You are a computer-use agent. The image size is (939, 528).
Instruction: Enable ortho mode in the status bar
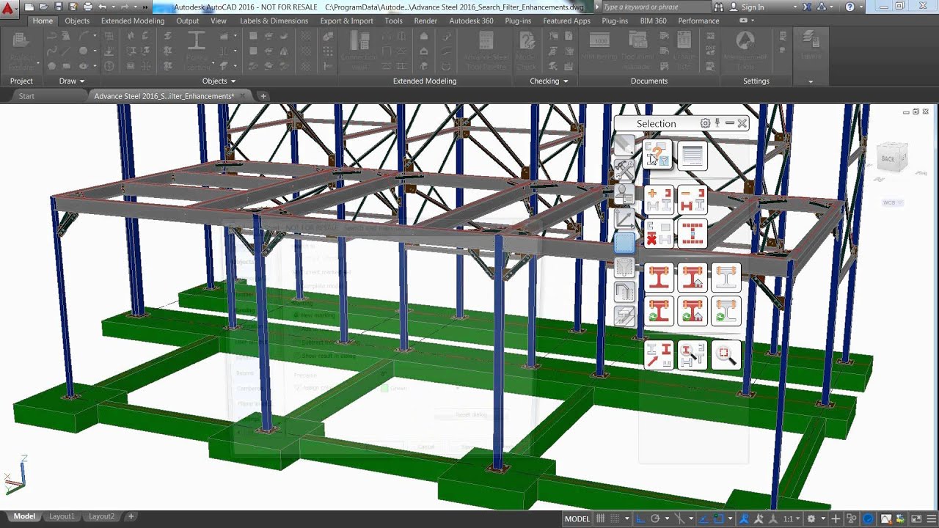(x=640, y=518)
